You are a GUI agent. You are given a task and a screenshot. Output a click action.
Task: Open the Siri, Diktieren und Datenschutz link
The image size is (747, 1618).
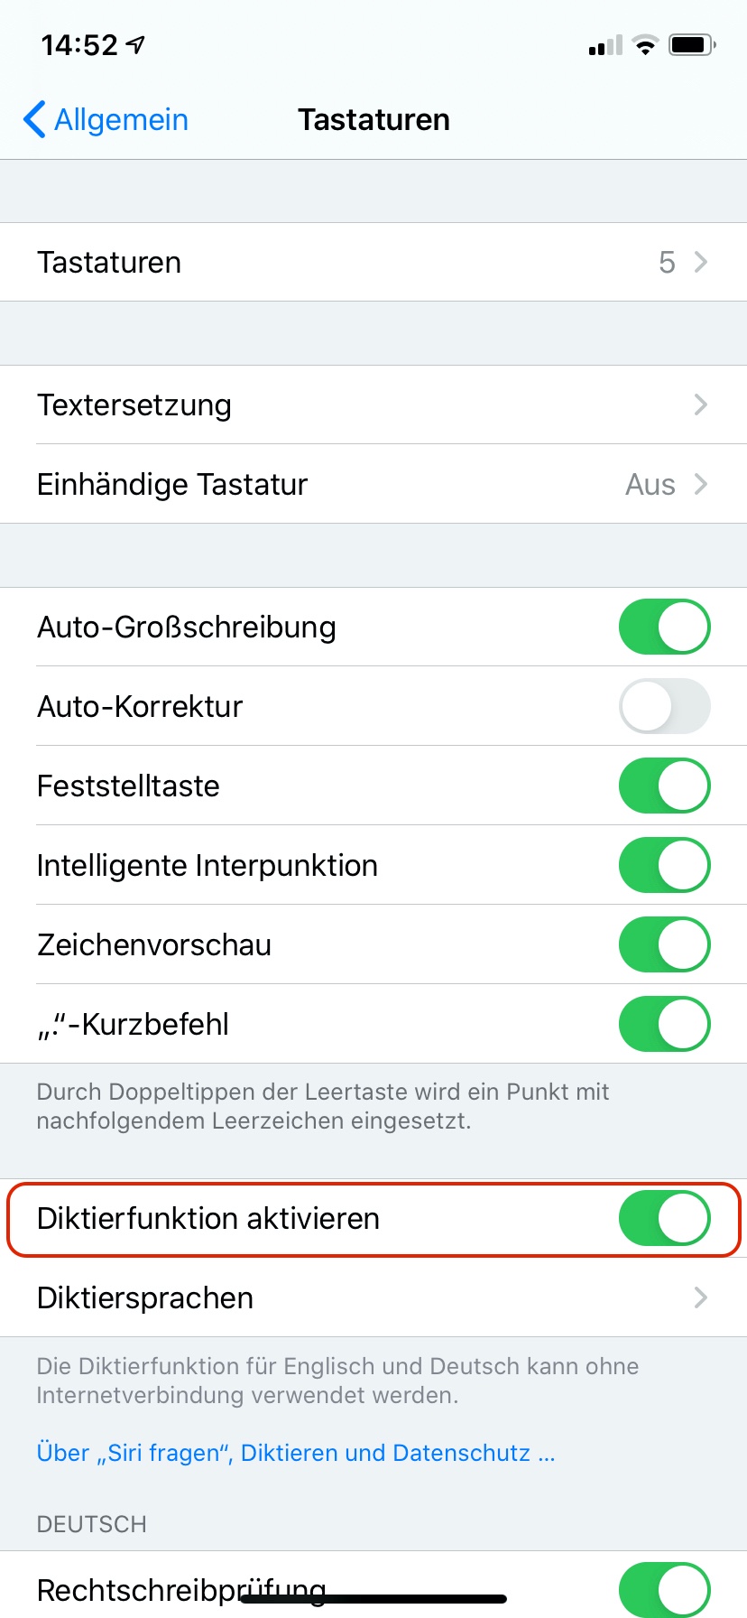point(295,1453)
